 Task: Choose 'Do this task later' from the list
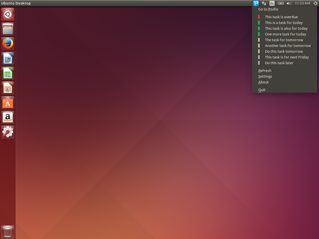pyautogui.click(x=279, y=63)
